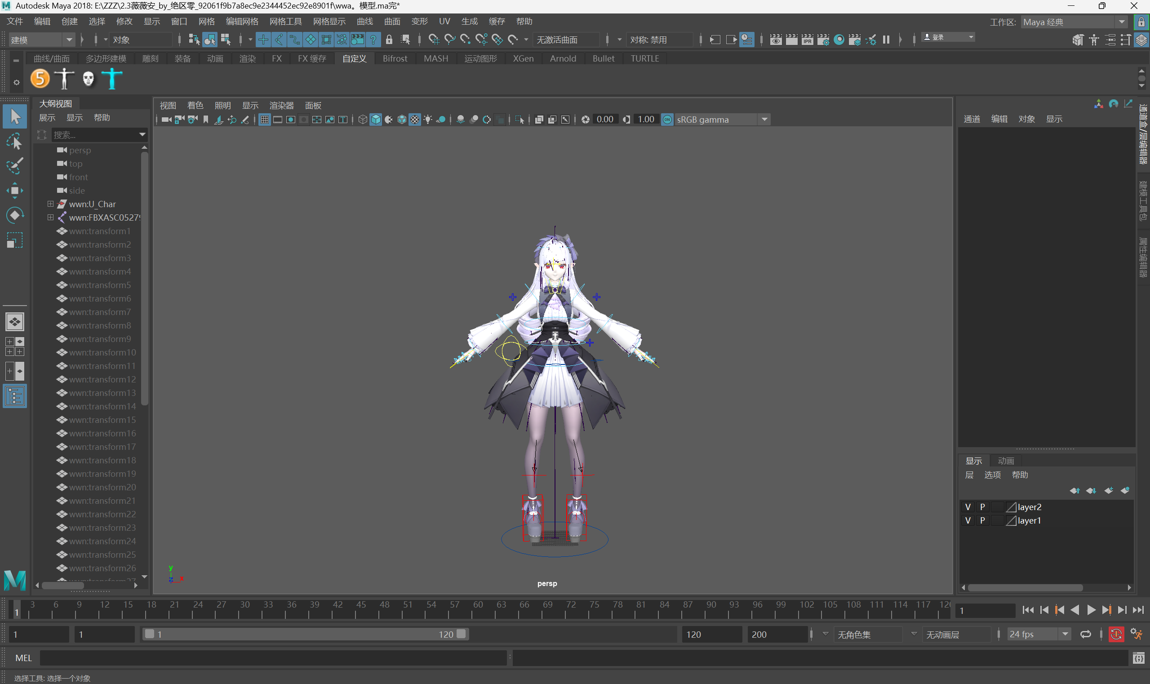Image resolution: width=1150 pixels, height=684 pixels.
Task: Open the 24 fps dropdown
Action: (x=1065, y=634)
